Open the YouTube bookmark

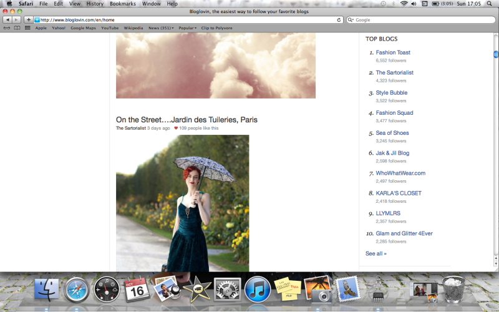click(110, 28)
